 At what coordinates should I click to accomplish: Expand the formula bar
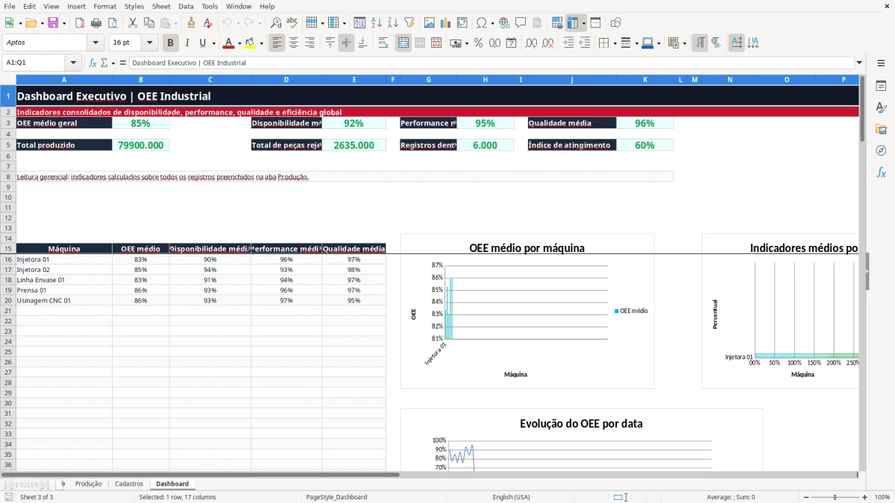(x=859, y=63)
